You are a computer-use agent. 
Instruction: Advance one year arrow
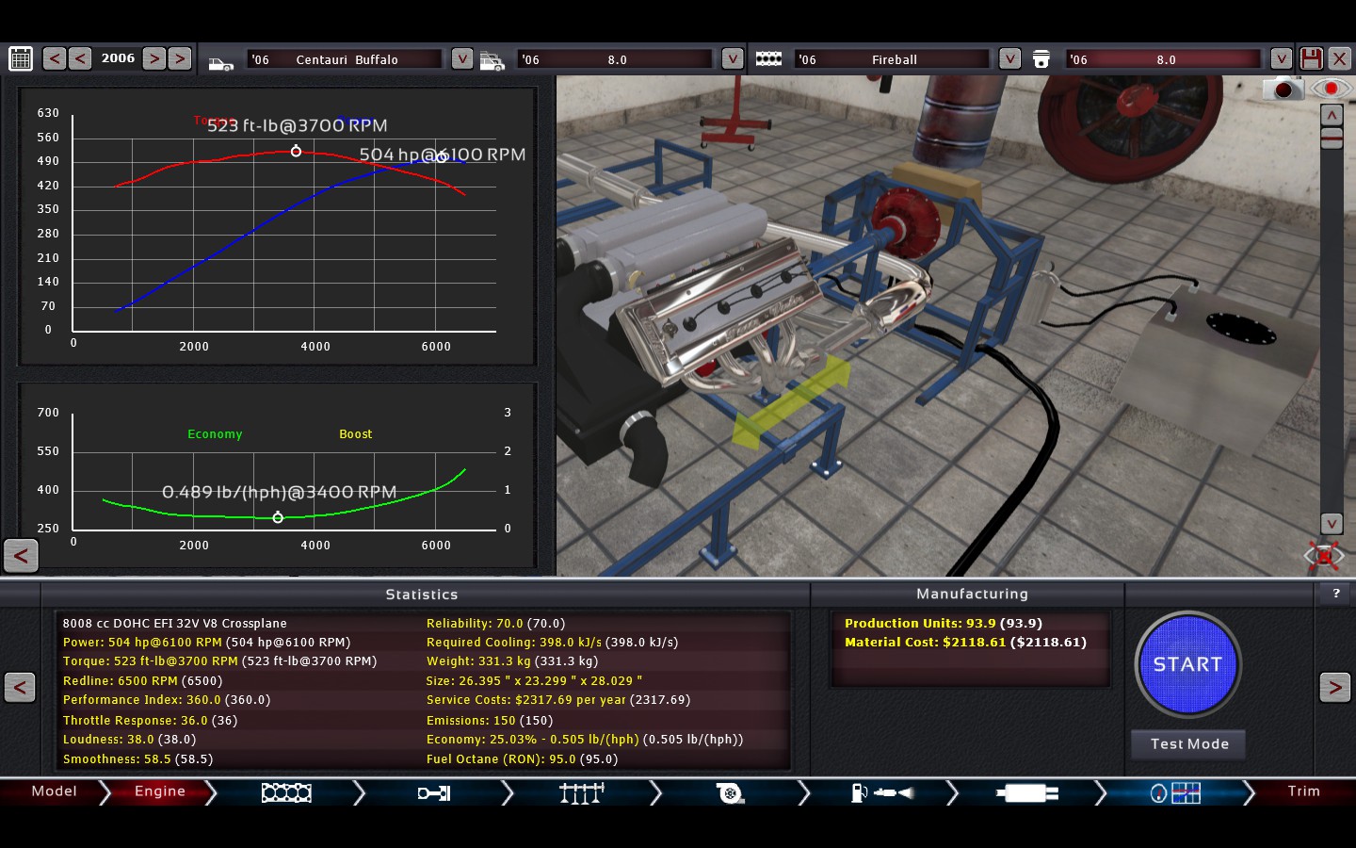(154, 58)
